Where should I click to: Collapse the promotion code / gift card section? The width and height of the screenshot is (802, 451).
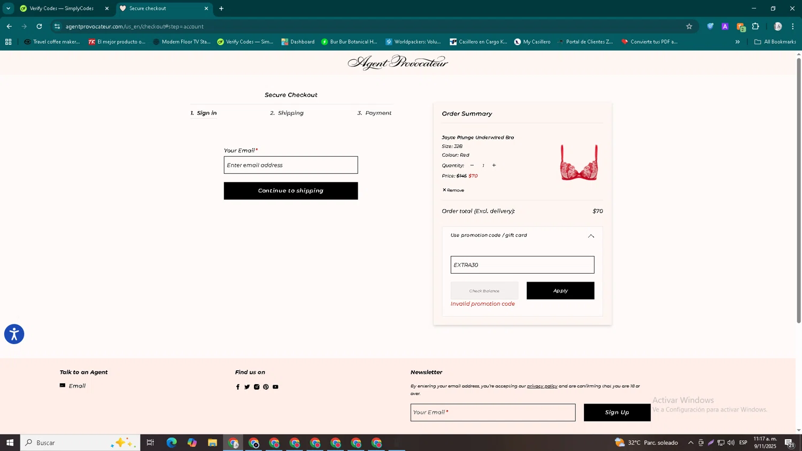(591, 236)
